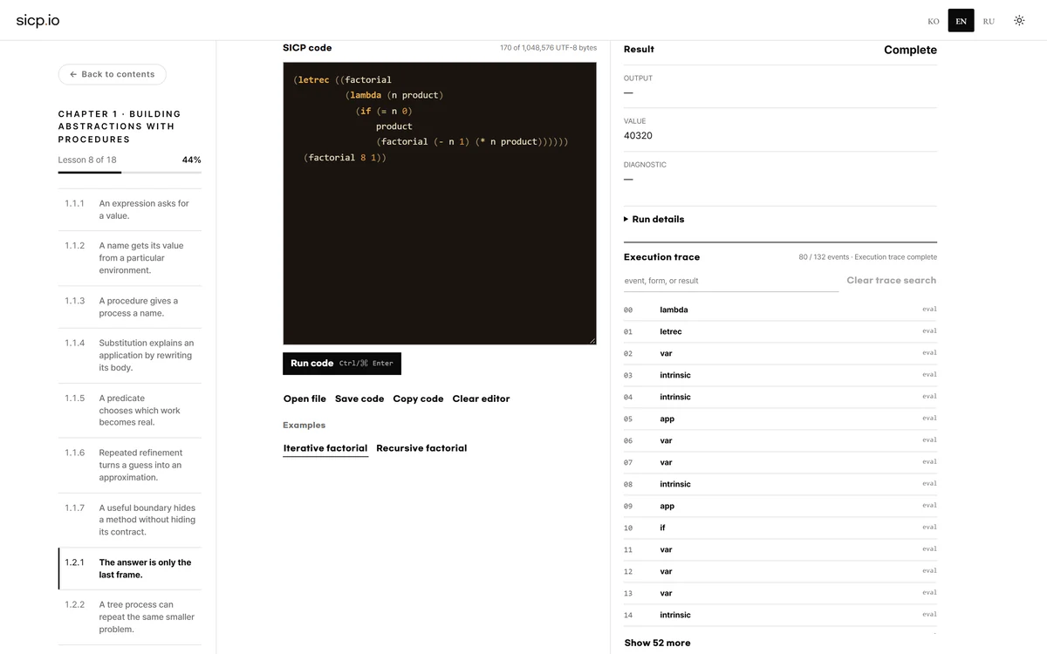The width and height of the screenshot is (1047, 654).
Task: Open lesson 1.1.2 A name gets its value
Action: click(x=130, y=258)
